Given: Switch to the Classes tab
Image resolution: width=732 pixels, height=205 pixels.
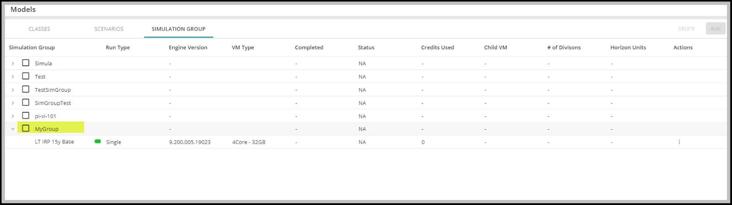Looking at the screenshot, I should pyautogui.click(x=39, y=29).
